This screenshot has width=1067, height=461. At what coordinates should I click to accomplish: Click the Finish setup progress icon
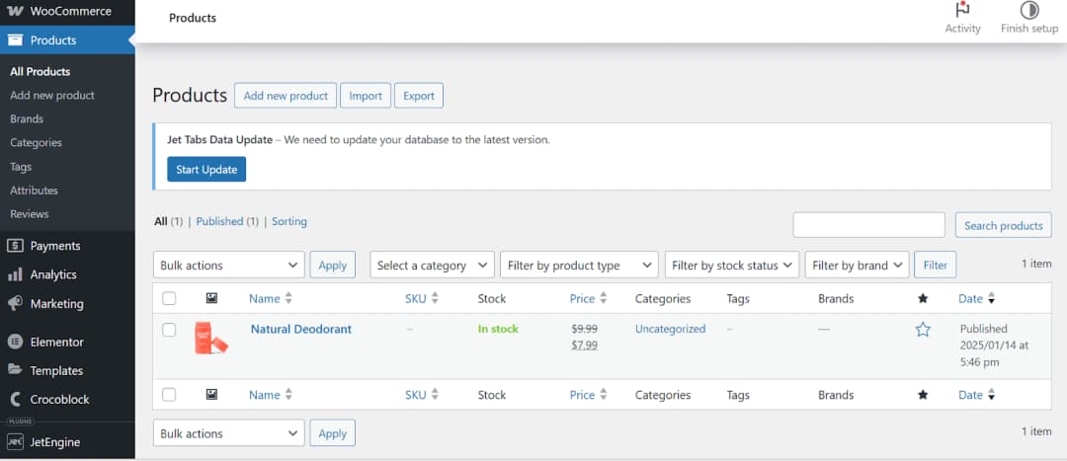coord(1028,10)
